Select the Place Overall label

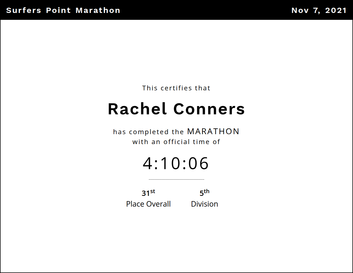click(x=148, y=204)
